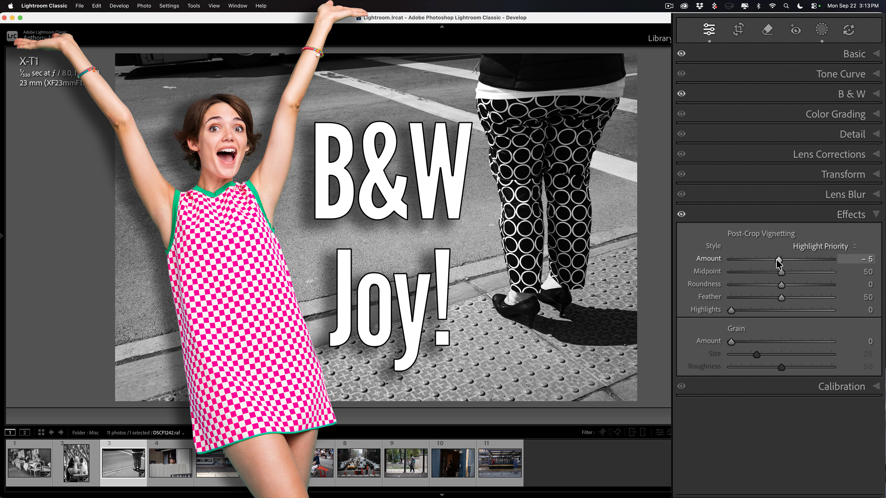This screenshot has height=498, width=886.
Task: Select the Red Eye Correction tool
Action: click(795, 30)
